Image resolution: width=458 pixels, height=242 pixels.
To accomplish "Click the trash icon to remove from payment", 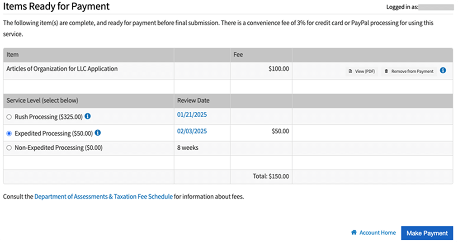I will (x=386, y=71).
